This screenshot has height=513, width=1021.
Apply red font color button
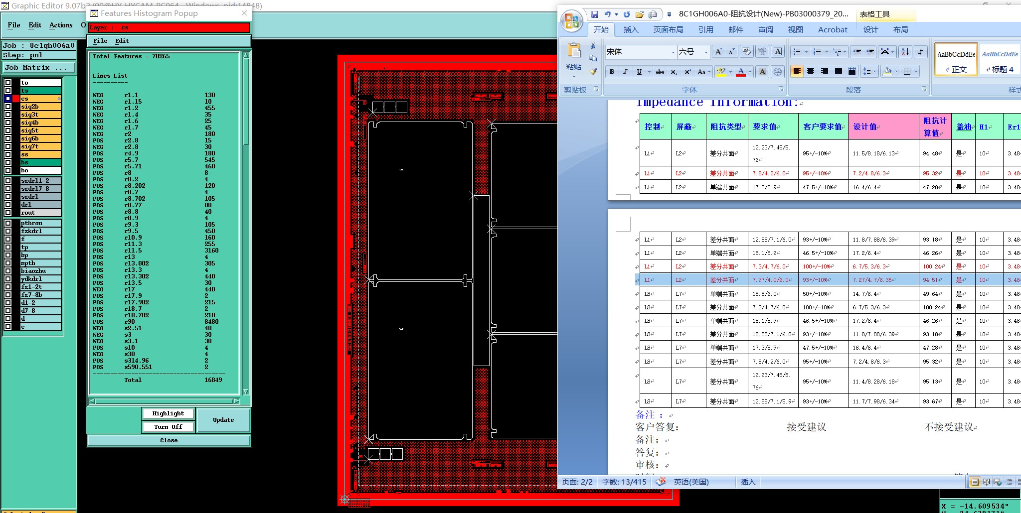741,72
